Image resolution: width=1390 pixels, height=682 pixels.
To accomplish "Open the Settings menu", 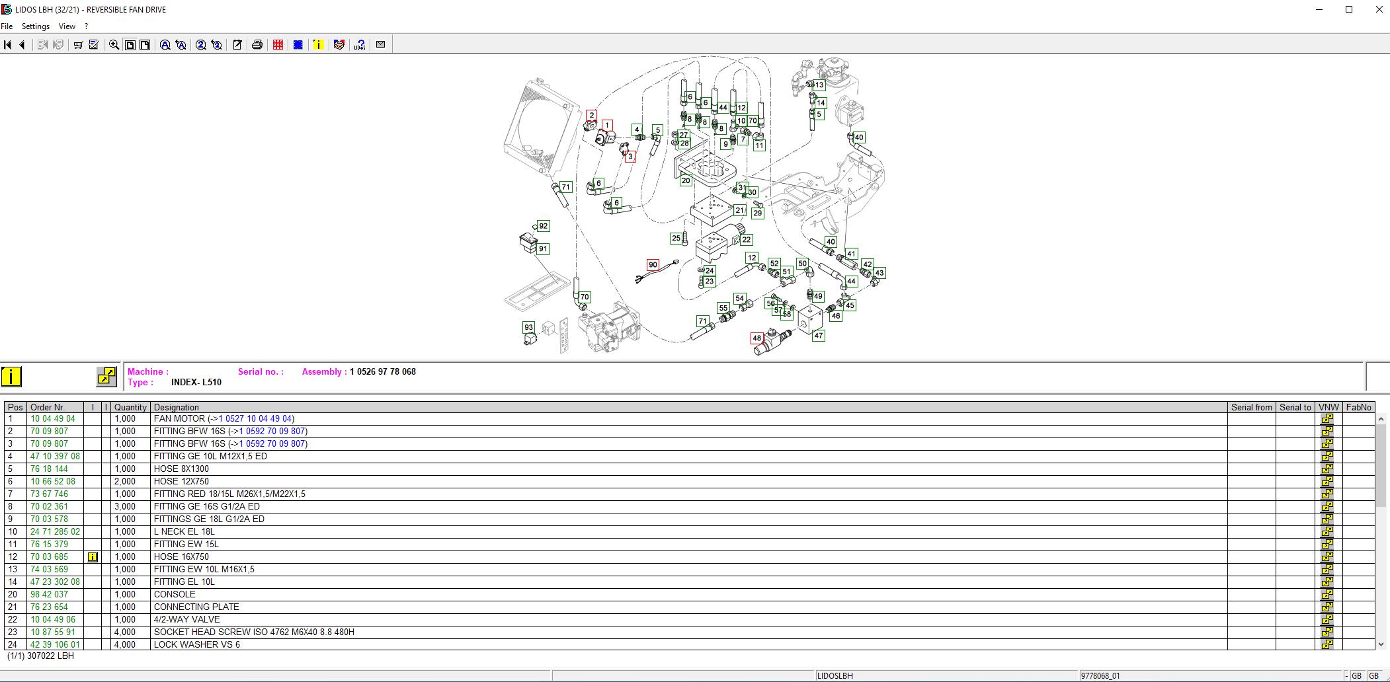I will pos(36,26).
